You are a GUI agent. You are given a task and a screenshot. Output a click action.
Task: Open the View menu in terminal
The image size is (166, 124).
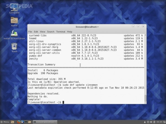coord(43,32)
